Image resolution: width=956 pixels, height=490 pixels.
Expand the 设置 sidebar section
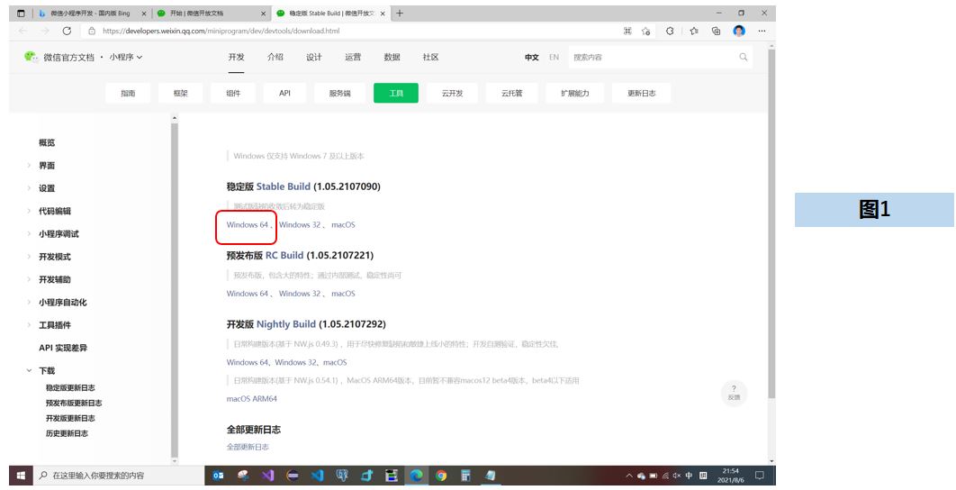[x=47, y=188]
